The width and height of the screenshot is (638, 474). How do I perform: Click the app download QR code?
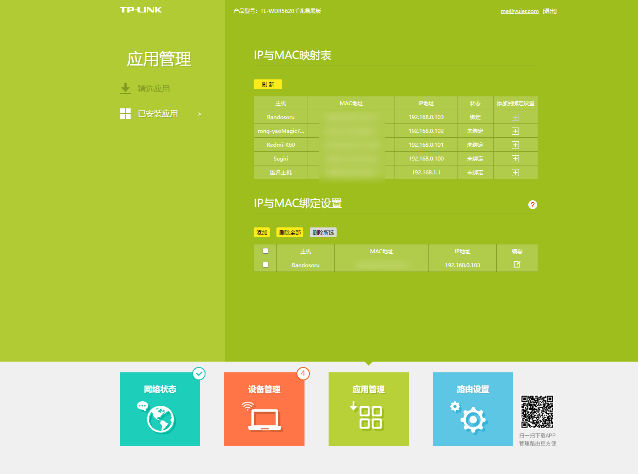tap(537, 412)
